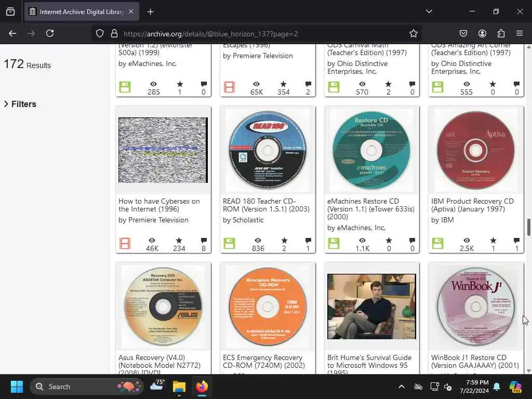Close the Internet Archive tab

131,12
